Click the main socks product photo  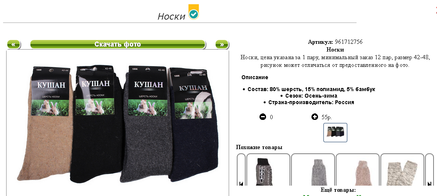click(117, 123)
